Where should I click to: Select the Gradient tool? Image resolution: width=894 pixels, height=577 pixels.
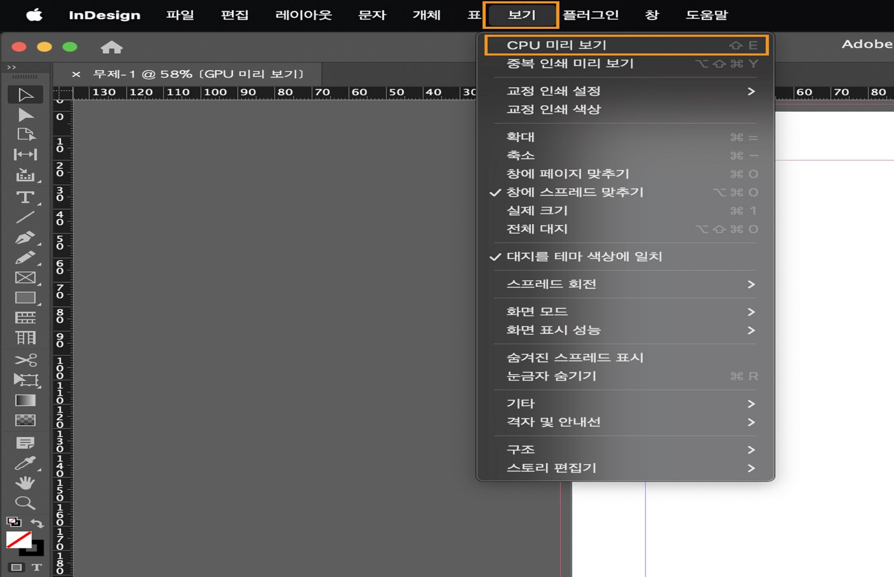[26, 399]
